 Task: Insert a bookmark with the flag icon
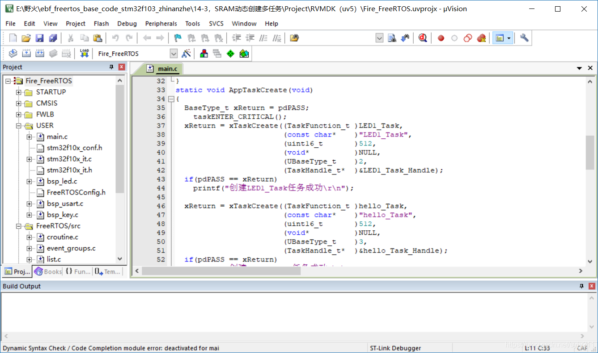[x=178, y=38]
